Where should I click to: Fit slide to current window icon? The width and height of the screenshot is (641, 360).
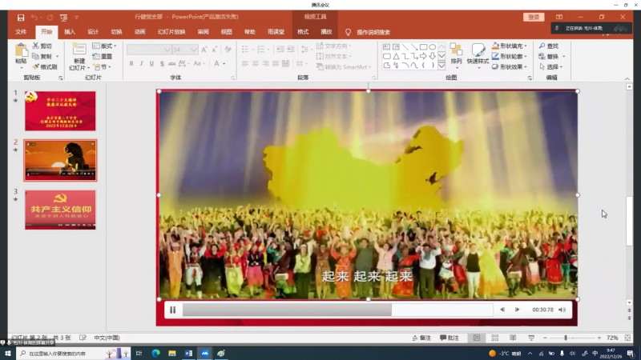pyautogui.click(x=627, y=338)
